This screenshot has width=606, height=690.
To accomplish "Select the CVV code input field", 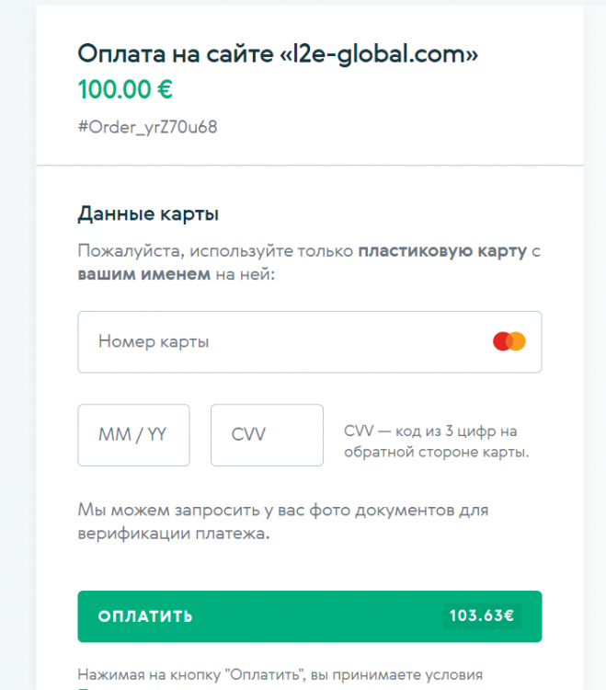I will tap(267, 435).
